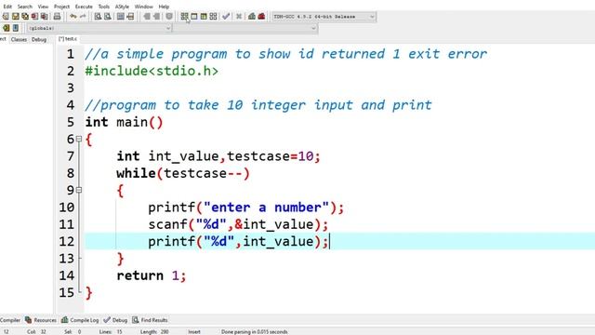Click the Close file toolbar icon
The width and height of the screenshot is (595, 335).
tap(34, 17)
